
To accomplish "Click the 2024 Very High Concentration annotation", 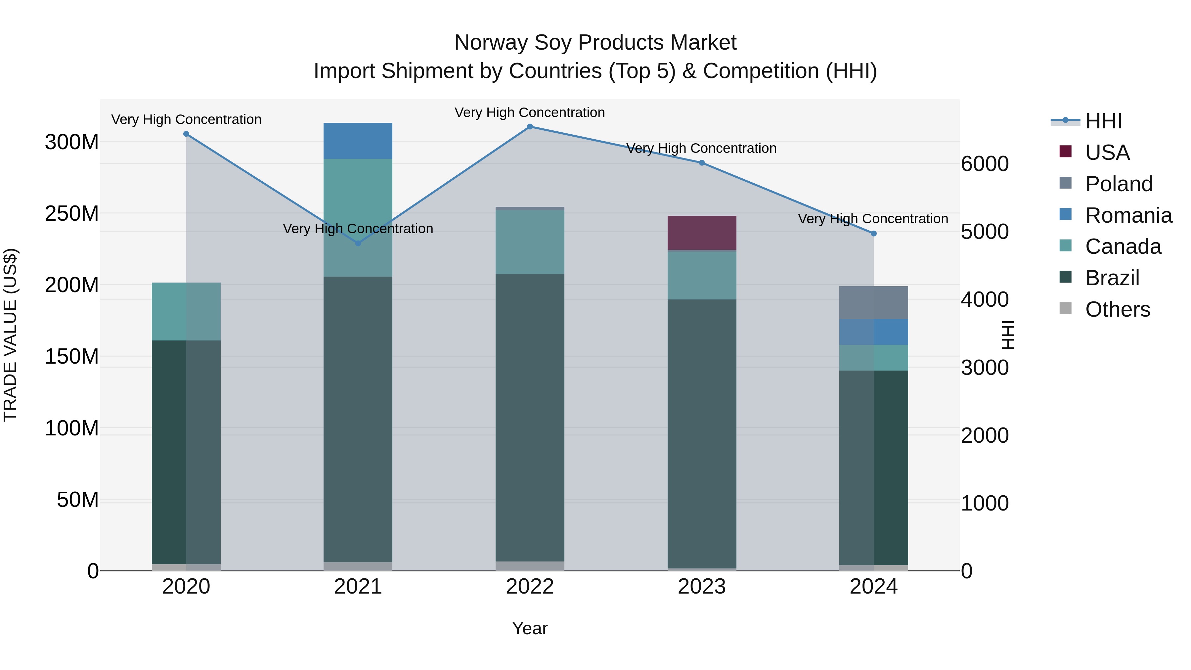I will (x=873, y=219).
